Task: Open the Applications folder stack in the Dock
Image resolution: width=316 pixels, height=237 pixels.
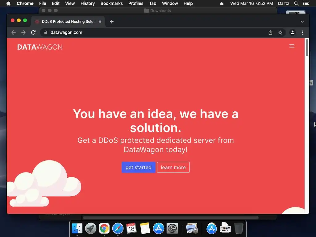Action: (x=211, y=229)
